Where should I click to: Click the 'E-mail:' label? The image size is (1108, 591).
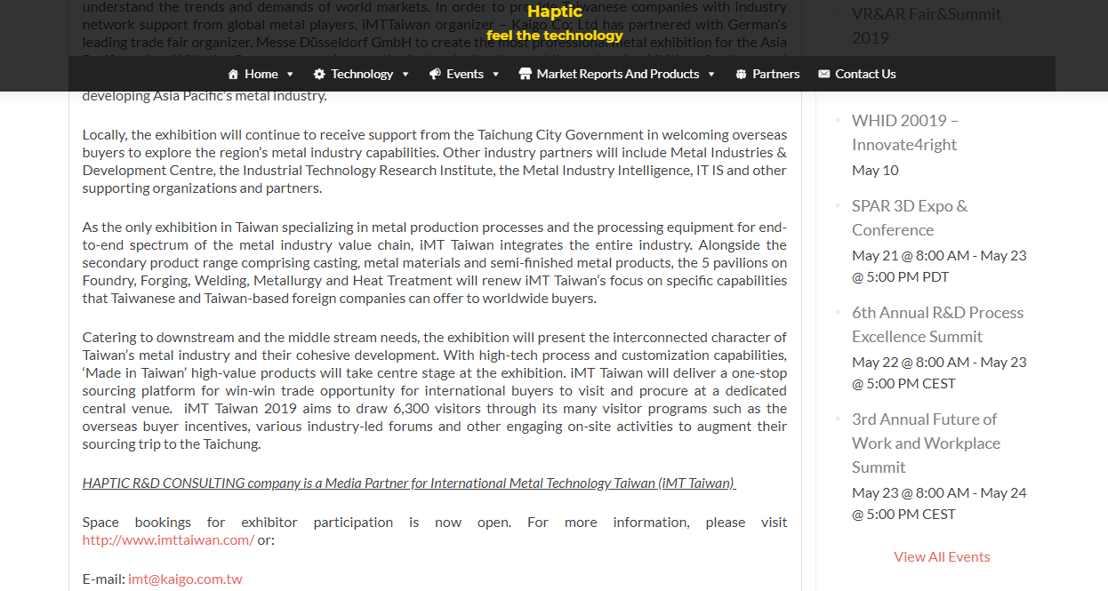coord(103,579)
